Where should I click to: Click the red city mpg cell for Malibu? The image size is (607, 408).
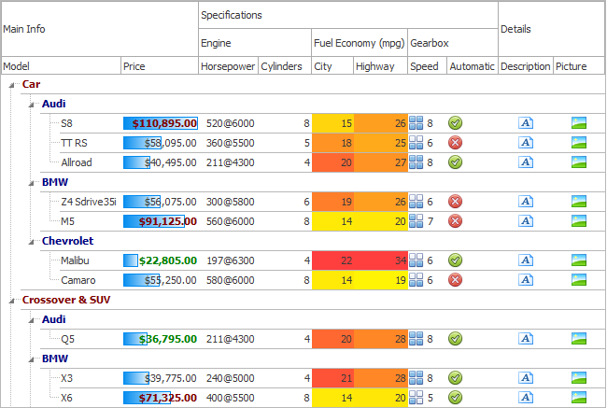click(332, 260)
